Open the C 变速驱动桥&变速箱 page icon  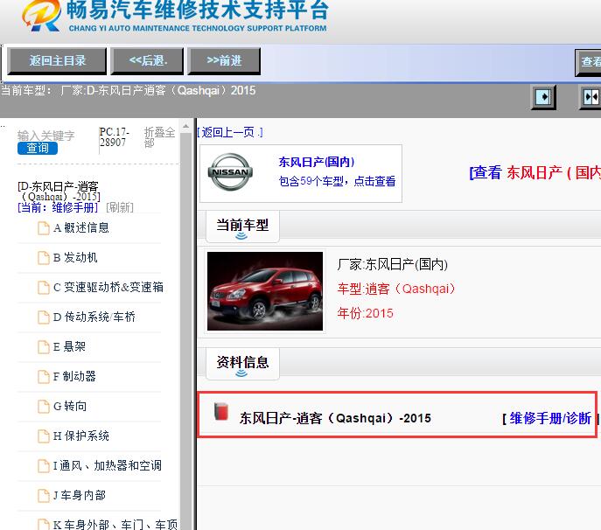coord(44,287)
